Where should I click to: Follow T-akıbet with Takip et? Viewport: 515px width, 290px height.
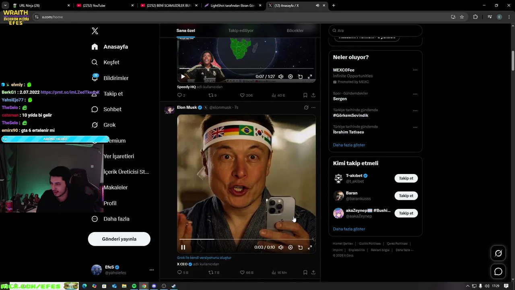(x=406, y=178)
